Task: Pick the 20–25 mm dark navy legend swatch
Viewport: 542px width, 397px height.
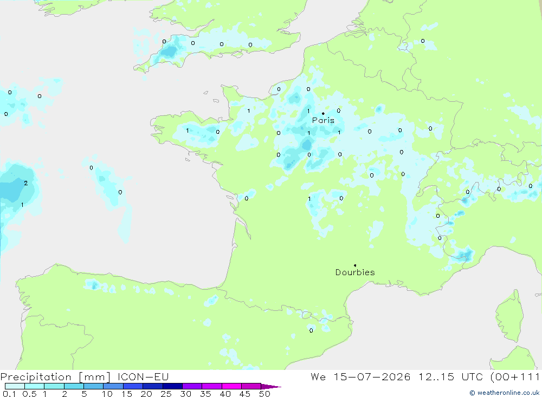Action: [x=153, y=386]
